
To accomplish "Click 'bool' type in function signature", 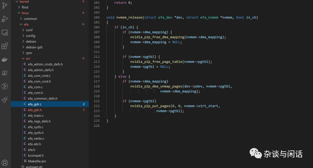I will (240, 18).
